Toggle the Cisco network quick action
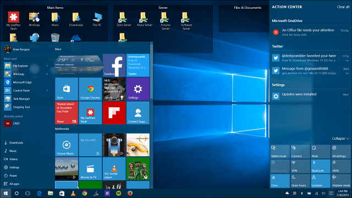This screenshot has height=198, width=352. (280, 181)
